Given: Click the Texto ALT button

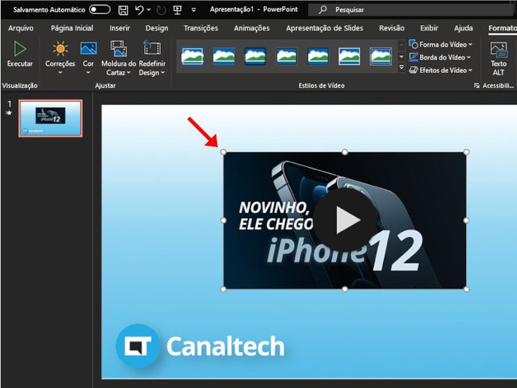Looking at the screenshot, I should [498, 59].
